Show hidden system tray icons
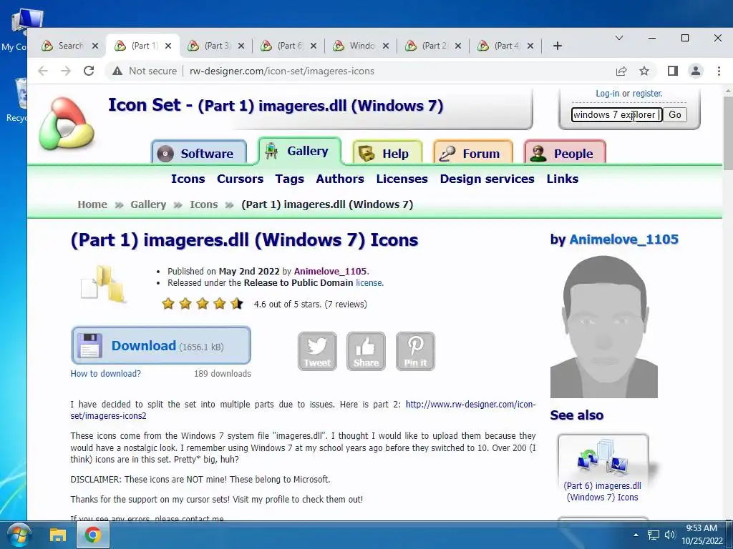This screenshot has height=549, width=733. pos(636,535)
